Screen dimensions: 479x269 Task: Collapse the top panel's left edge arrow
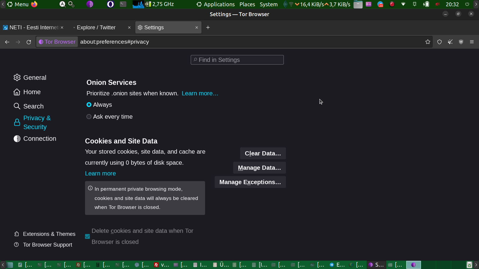(x=3, y=4)
